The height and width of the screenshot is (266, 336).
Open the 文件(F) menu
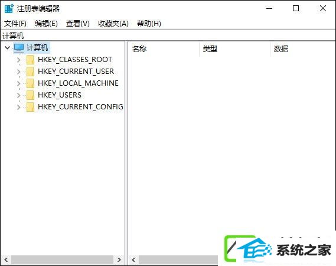pos(15,24)
